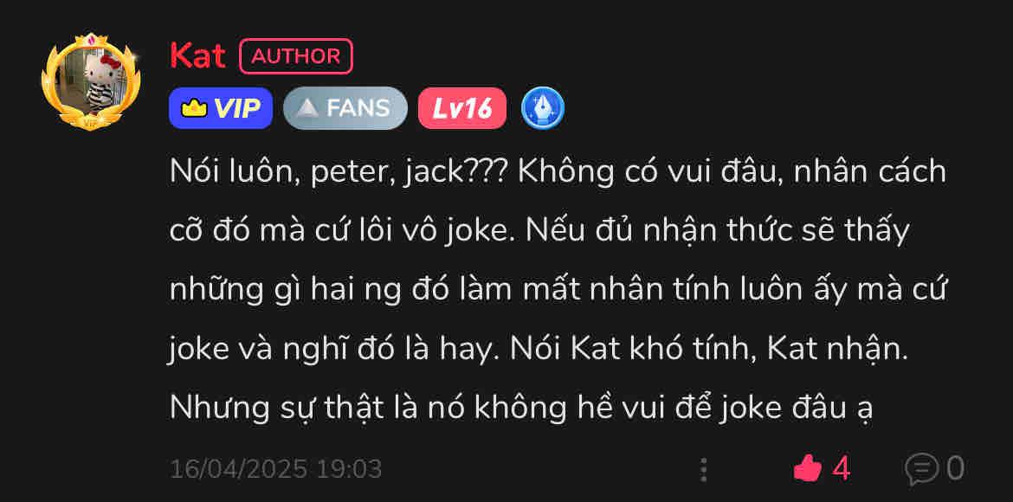Tap the blue VIP badge
The image size is (1013, 502).
221,108
